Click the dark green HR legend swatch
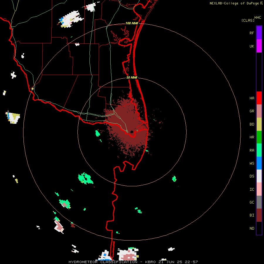Image resolution: width=264 pixels, height=264 pixels. [x=259, y=137]
